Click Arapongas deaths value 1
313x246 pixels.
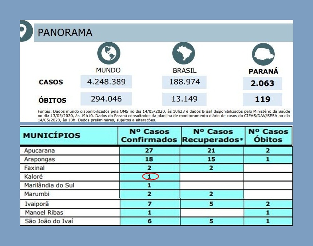268,159
